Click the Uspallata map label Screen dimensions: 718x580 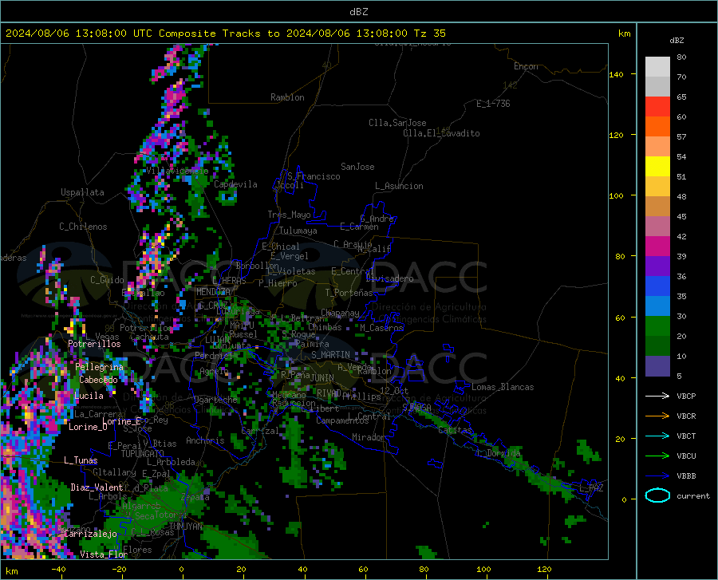82,192
